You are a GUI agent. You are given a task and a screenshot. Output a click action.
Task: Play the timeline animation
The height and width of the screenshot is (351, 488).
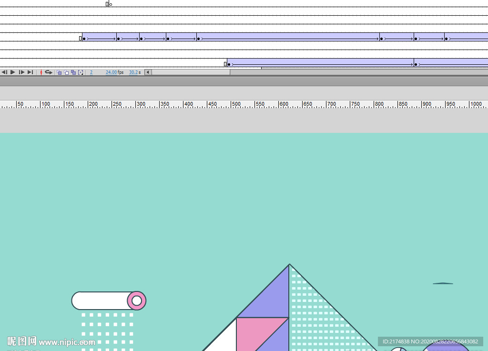(13, 72)
